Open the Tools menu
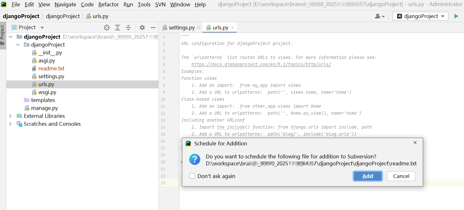 (144, 4)
